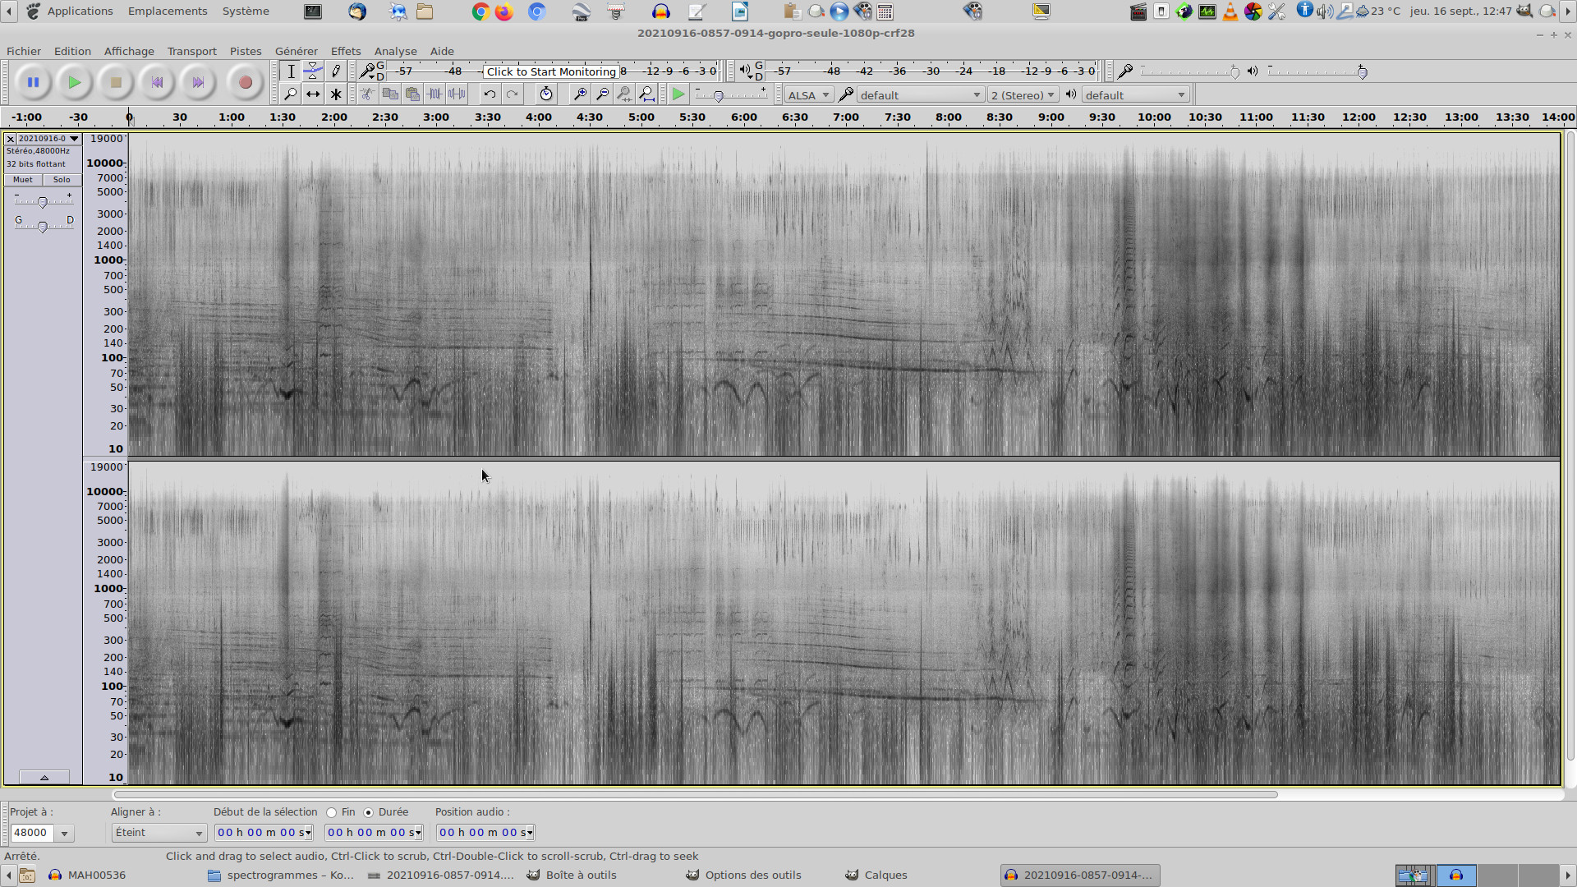Choose the Time Shift tool
Image resolution: width=1577 pixels, height=887 pixels.
click(313, 94)
